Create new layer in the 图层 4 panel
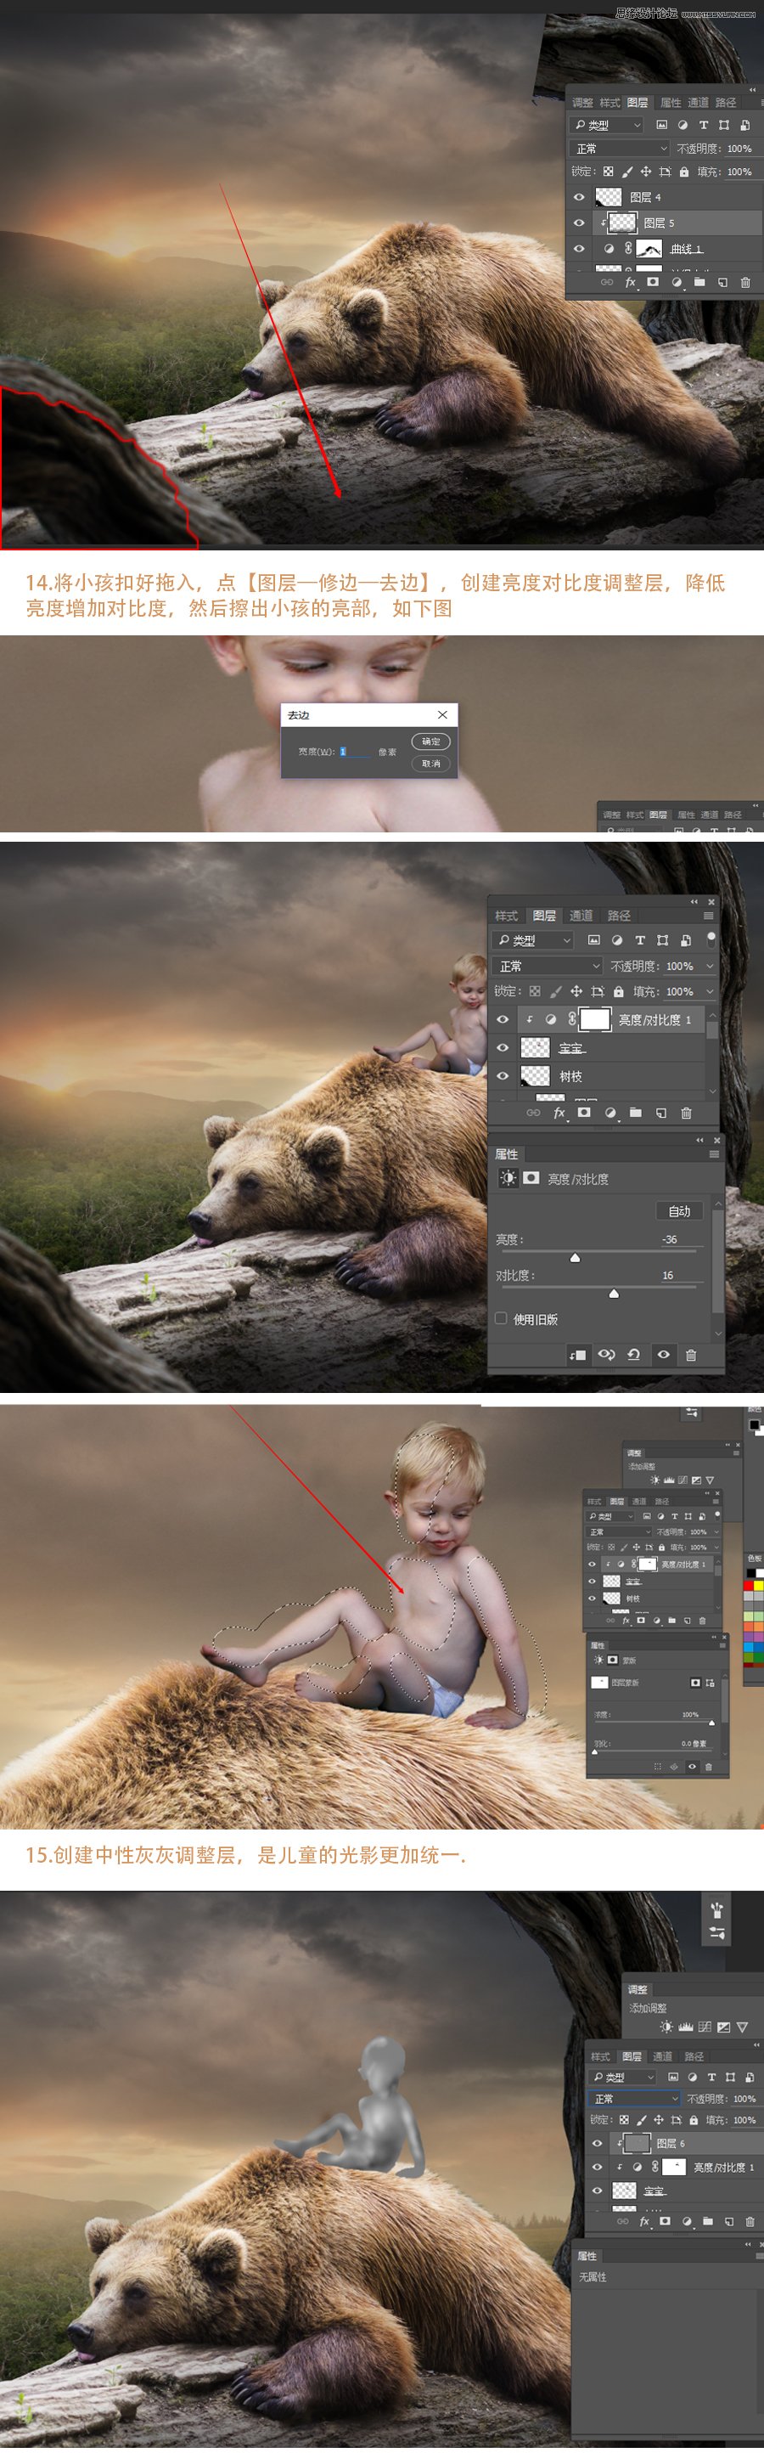 pyautogui.click(x=722, y=283)
